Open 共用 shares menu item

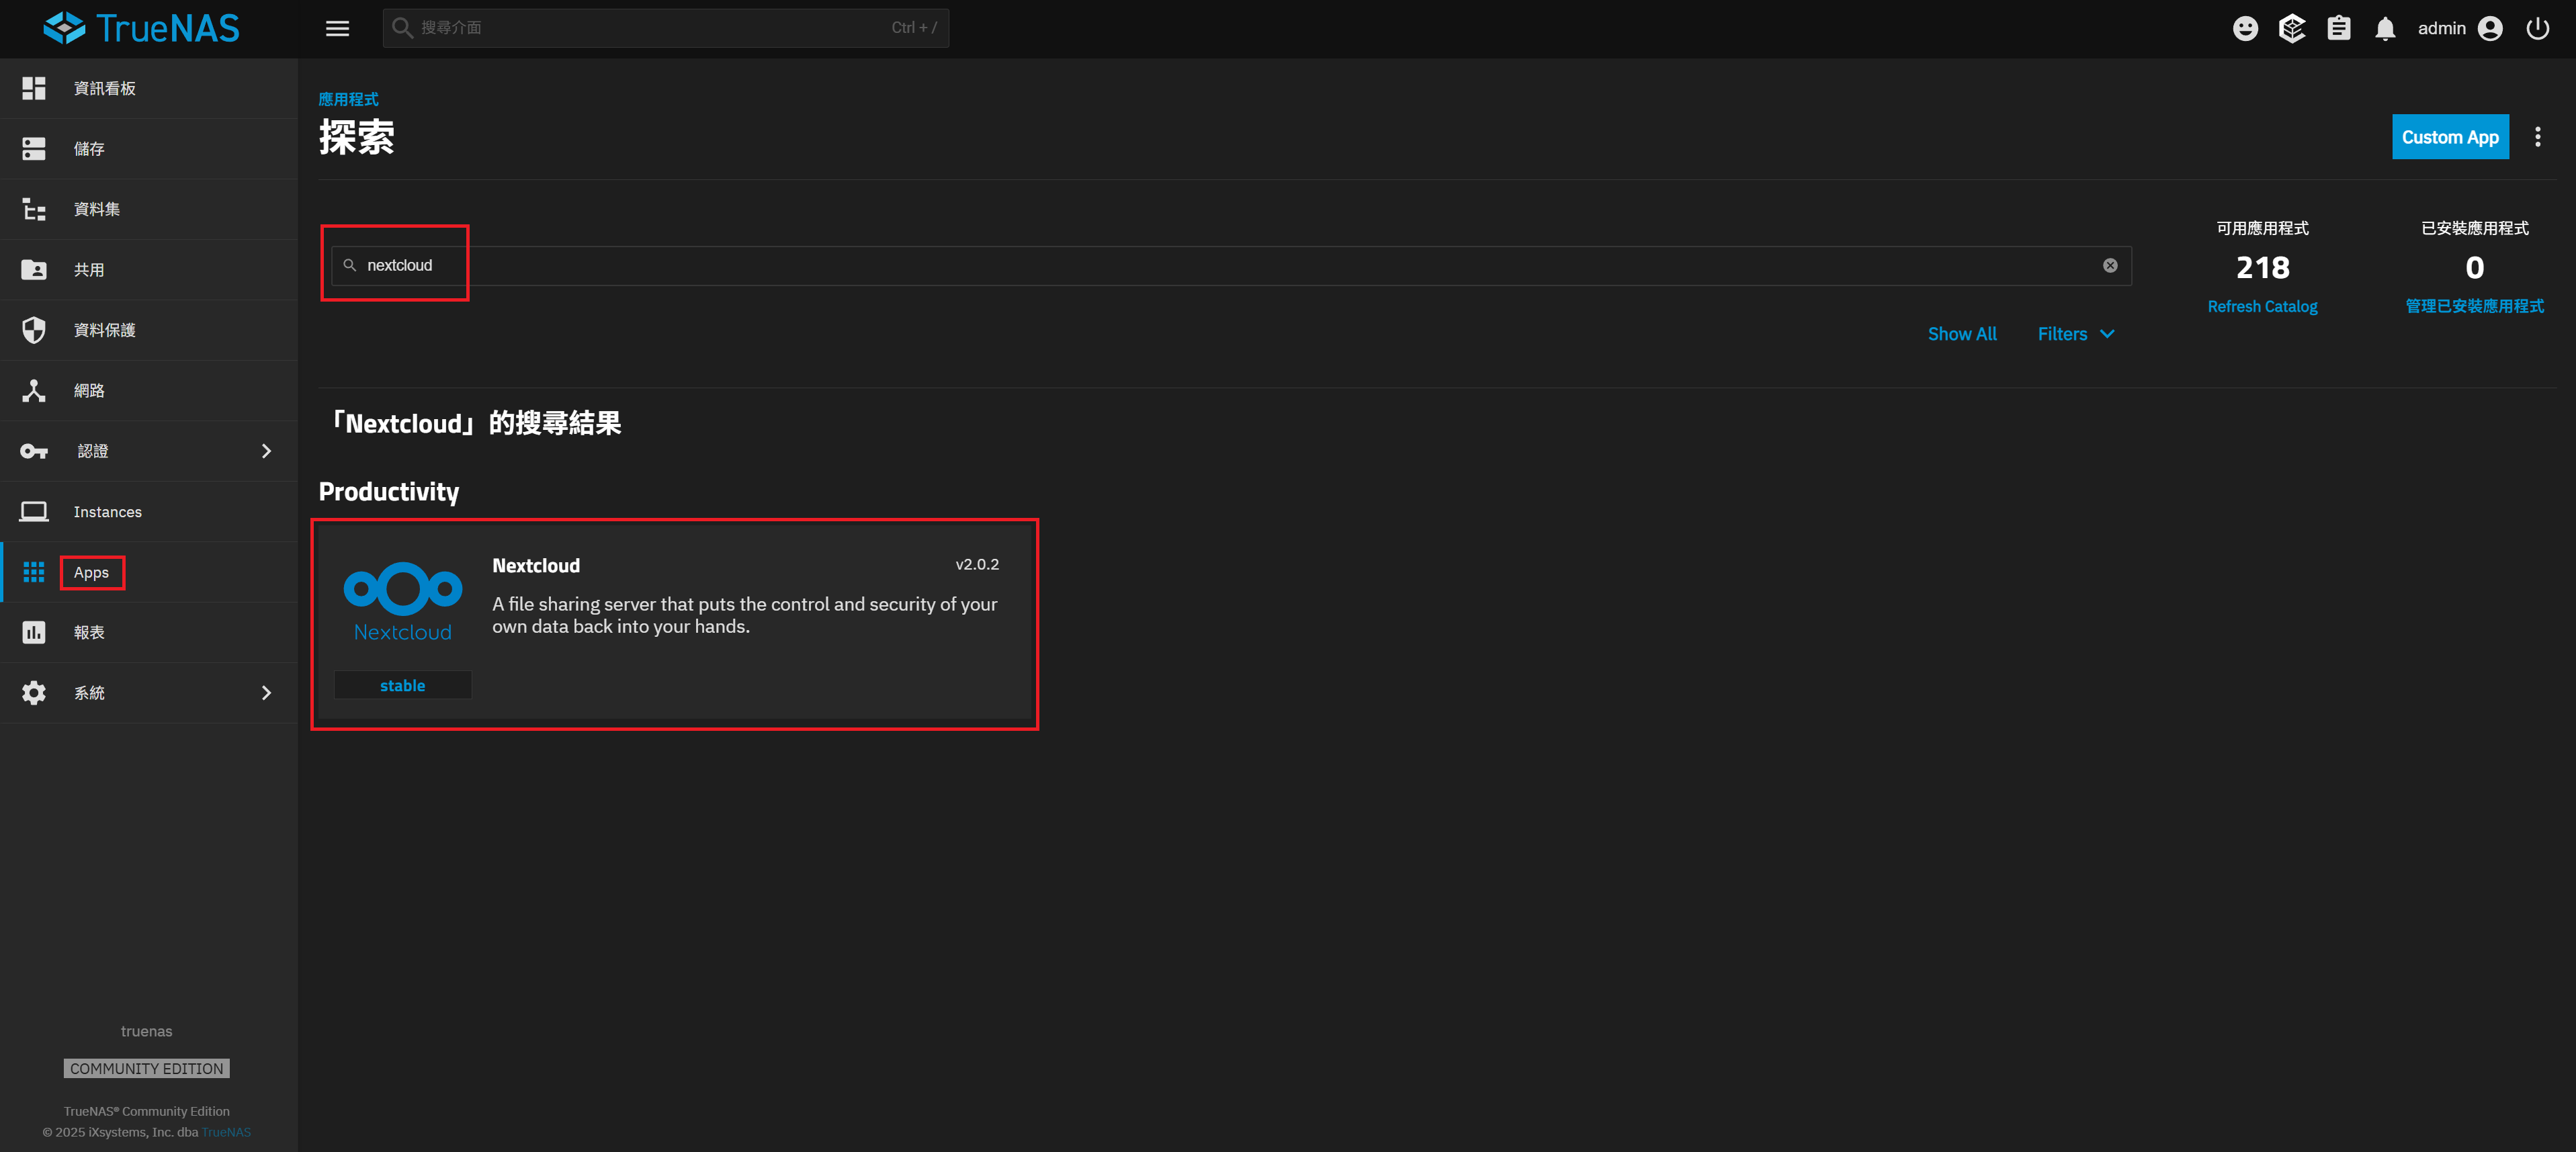[x=89, y=269]
